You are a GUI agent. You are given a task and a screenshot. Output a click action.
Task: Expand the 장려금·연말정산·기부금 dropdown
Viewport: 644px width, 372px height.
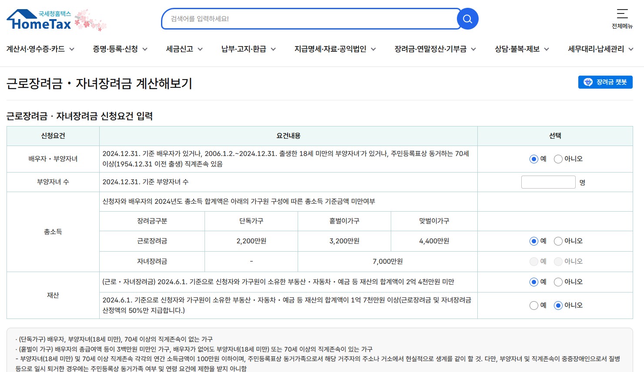pyautogui.click(x=434, y=49)
